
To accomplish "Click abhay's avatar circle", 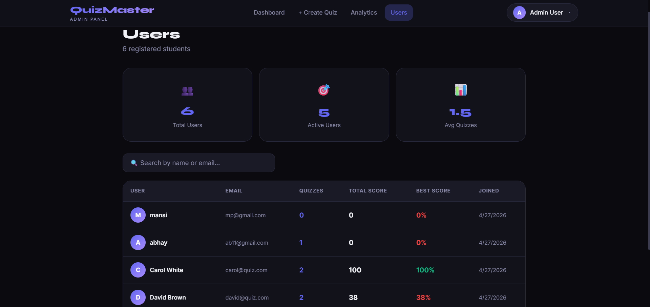I will [x=138, y=243].
